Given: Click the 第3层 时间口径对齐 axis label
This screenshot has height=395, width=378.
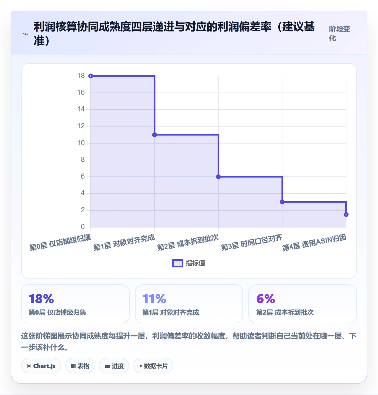Looking at the screenshot, I should 252,243.
